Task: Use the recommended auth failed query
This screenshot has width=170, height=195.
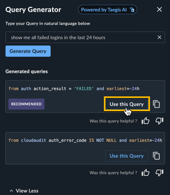Action: (x=127, y=104)
